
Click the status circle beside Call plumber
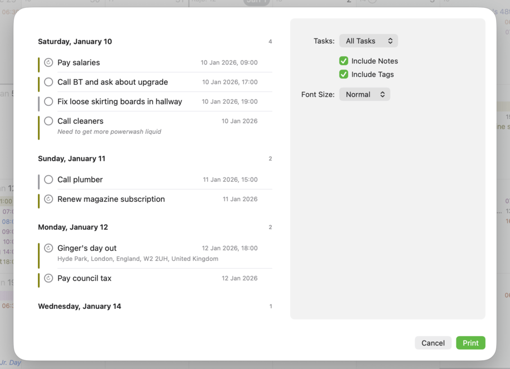(48, 179)
